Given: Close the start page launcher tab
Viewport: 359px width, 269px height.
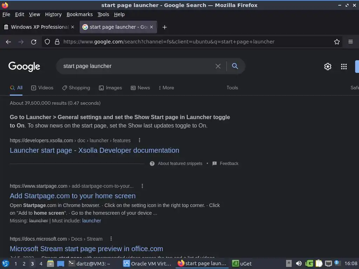Looking at the screenshot, I should click(x=151, y=27).
